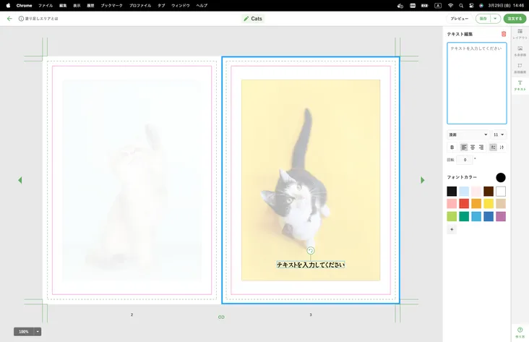Click the プレビュー button
This screenshot has height=342, width=529.
tap(459, 19)
